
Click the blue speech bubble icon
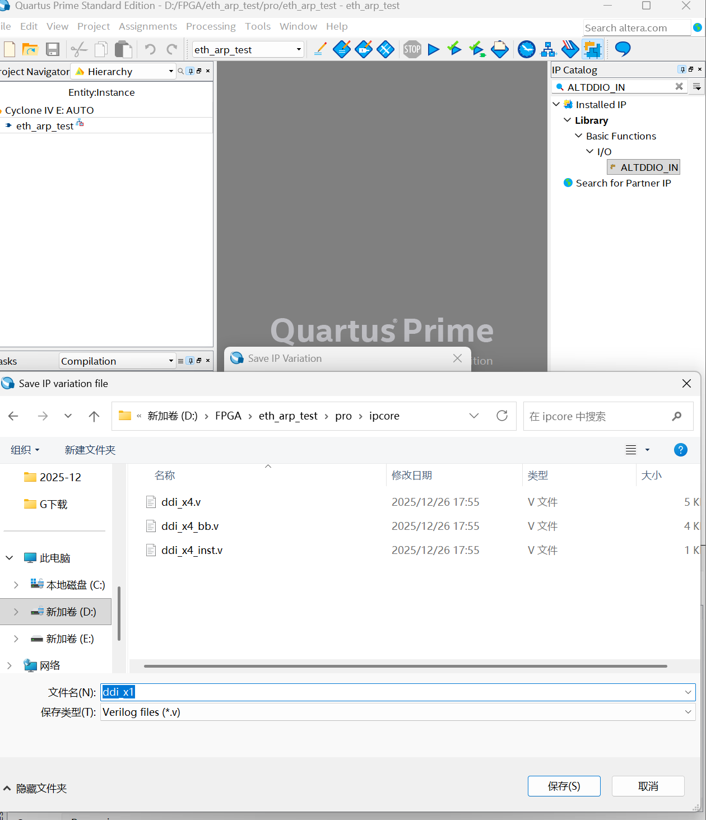click(623, 49)
